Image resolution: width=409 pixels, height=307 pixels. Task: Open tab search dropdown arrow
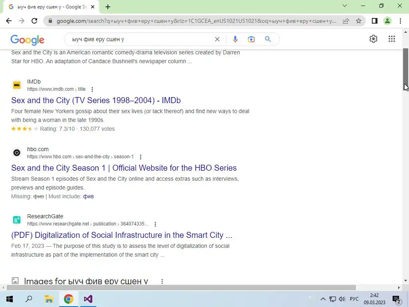345,6
